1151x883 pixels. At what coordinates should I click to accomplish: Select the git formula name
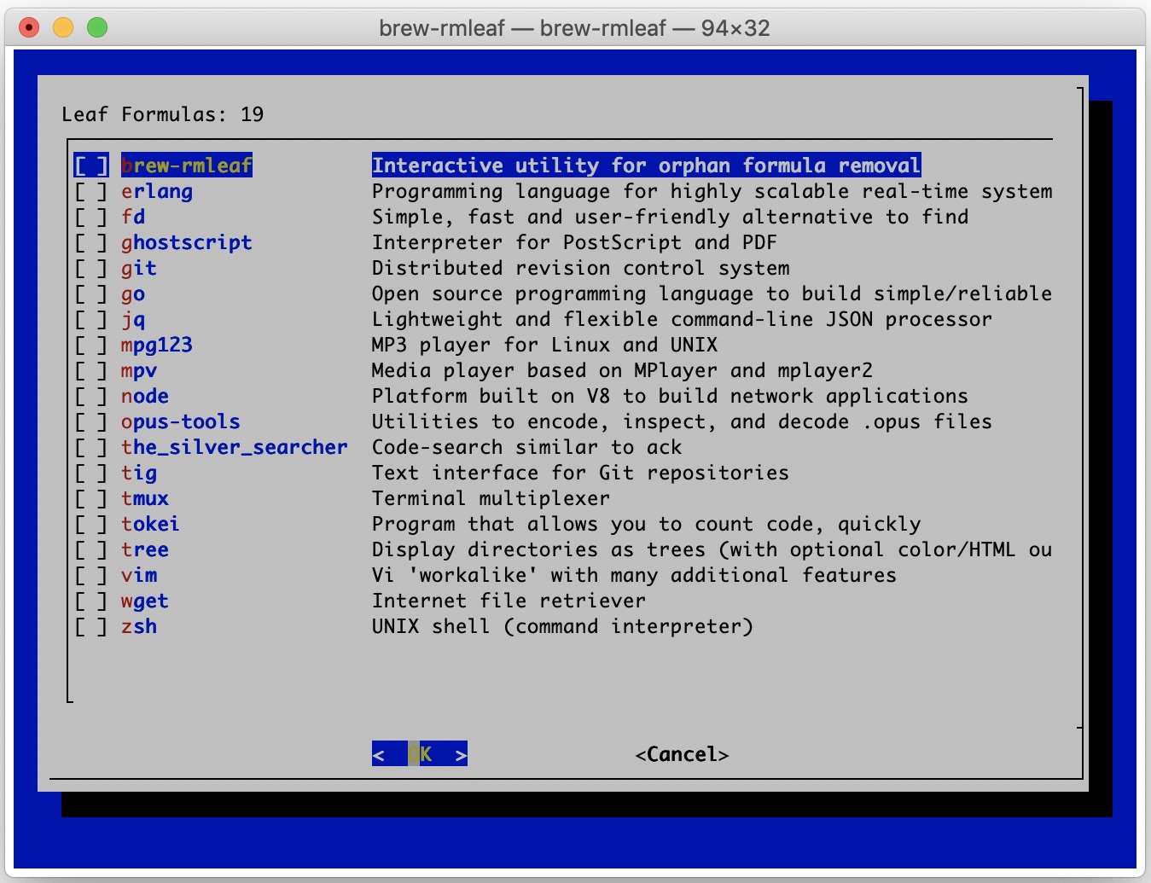click(x=139, y=268)
